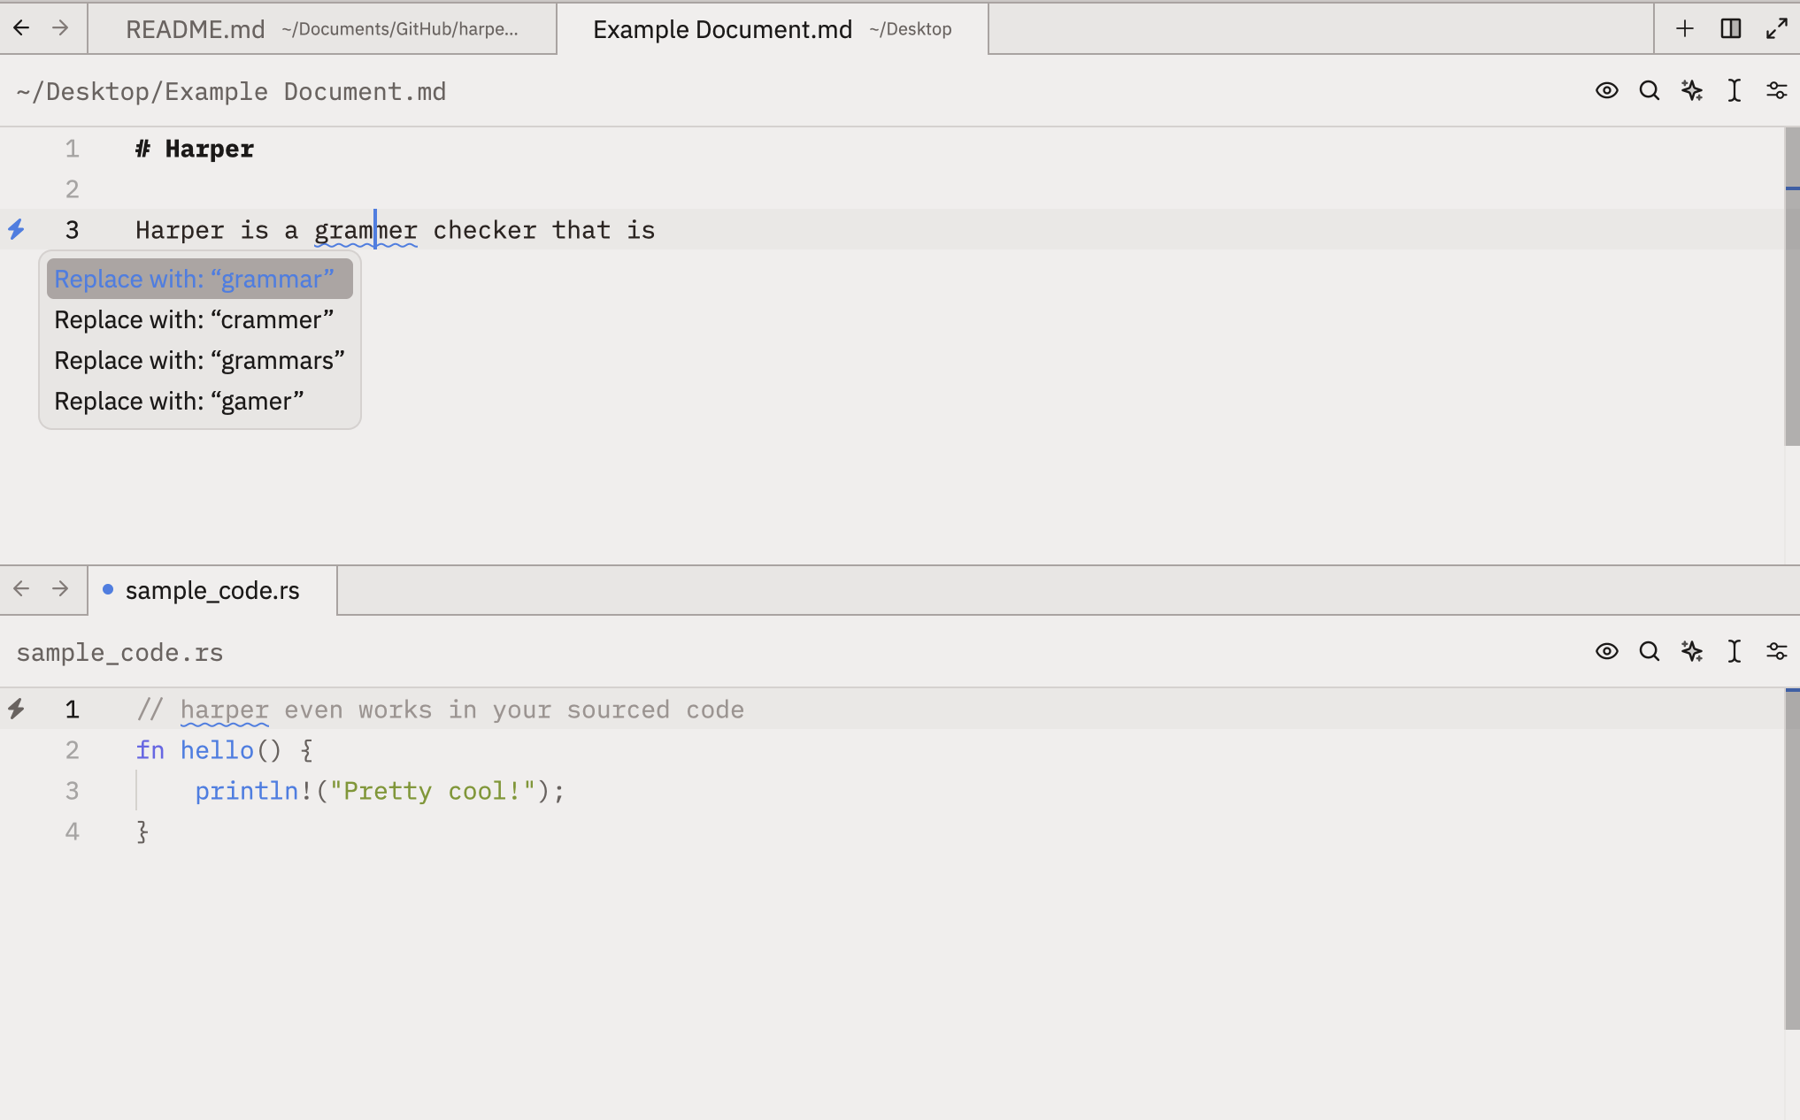
Task: Click the split pane icon
Action: [1731, 28]
